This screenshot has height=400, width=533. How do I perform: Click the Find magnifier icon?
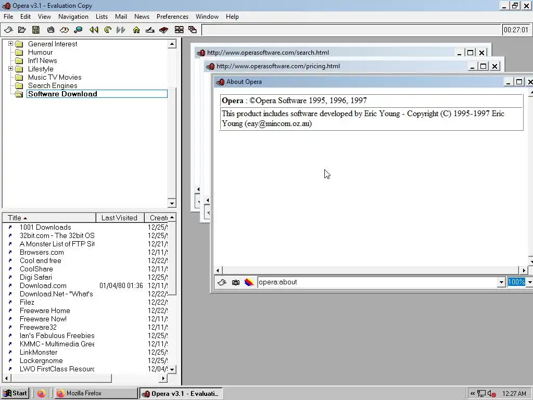[x=78, y=30]
